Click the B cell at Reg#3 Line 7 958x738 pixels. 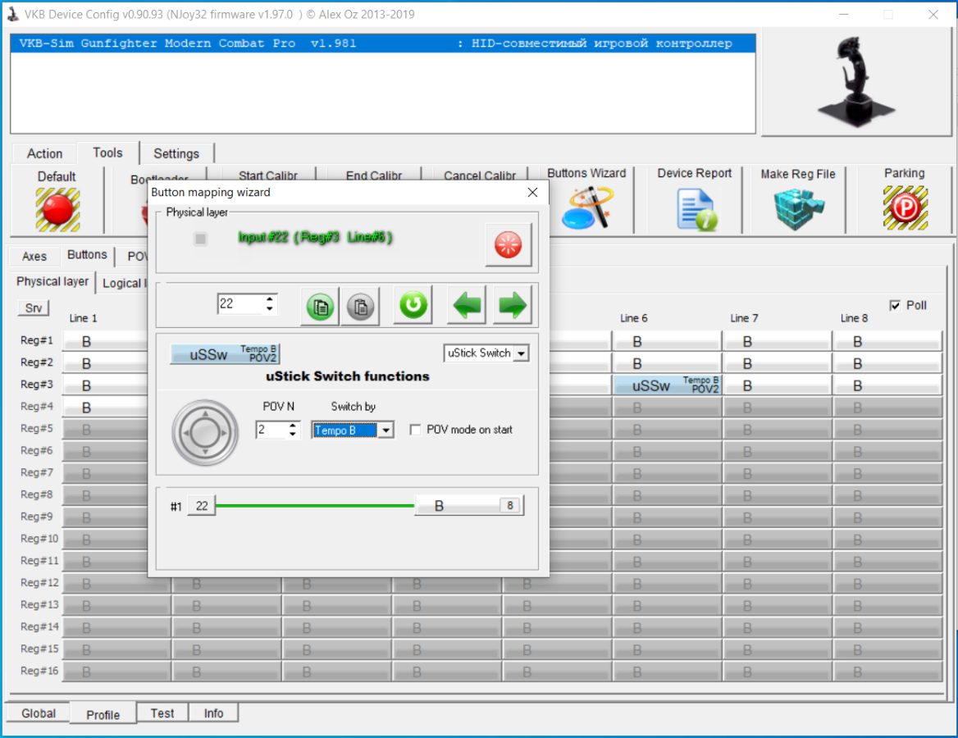(x=778, y=385)
